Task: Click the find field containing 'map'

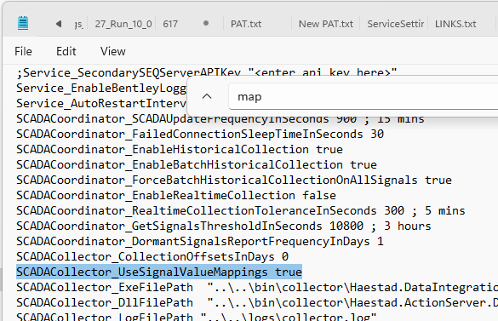Action: [363, 96]
